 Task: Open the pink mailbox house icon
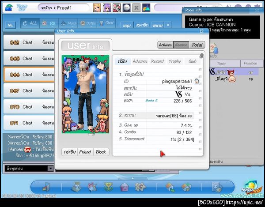tap(124, 187)
